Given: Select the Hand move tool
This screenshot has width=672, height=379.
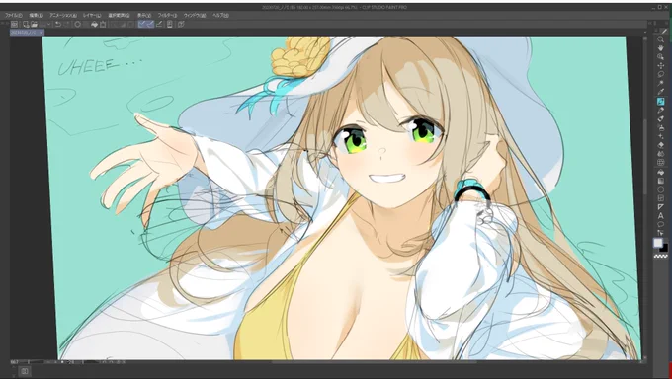Looking at the screenshot, I should coord(660,48).
